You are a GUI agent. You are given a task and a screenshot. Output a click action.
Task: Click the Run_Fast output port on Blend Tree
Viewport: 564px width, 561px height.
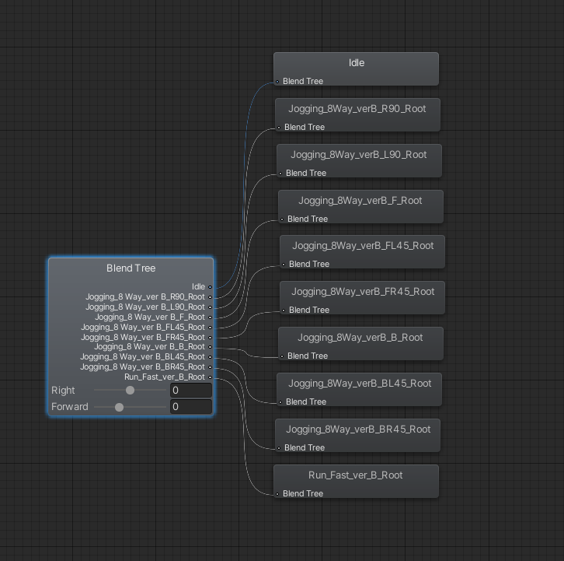tap(210, 377)
